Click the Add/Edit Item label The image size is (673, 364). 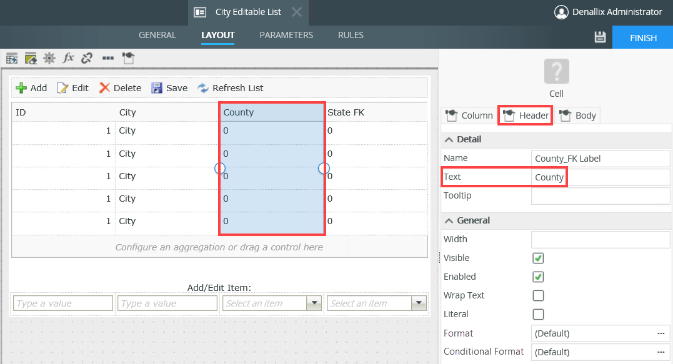(x=219, y=288)
